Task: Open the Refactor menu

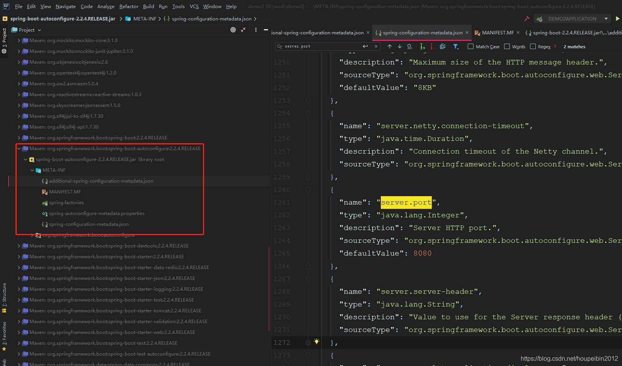Action: coord(129,7)
